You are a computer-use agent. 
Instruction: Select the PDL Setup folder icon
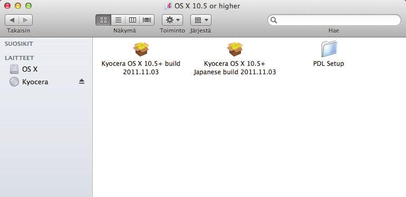(329, 49)
